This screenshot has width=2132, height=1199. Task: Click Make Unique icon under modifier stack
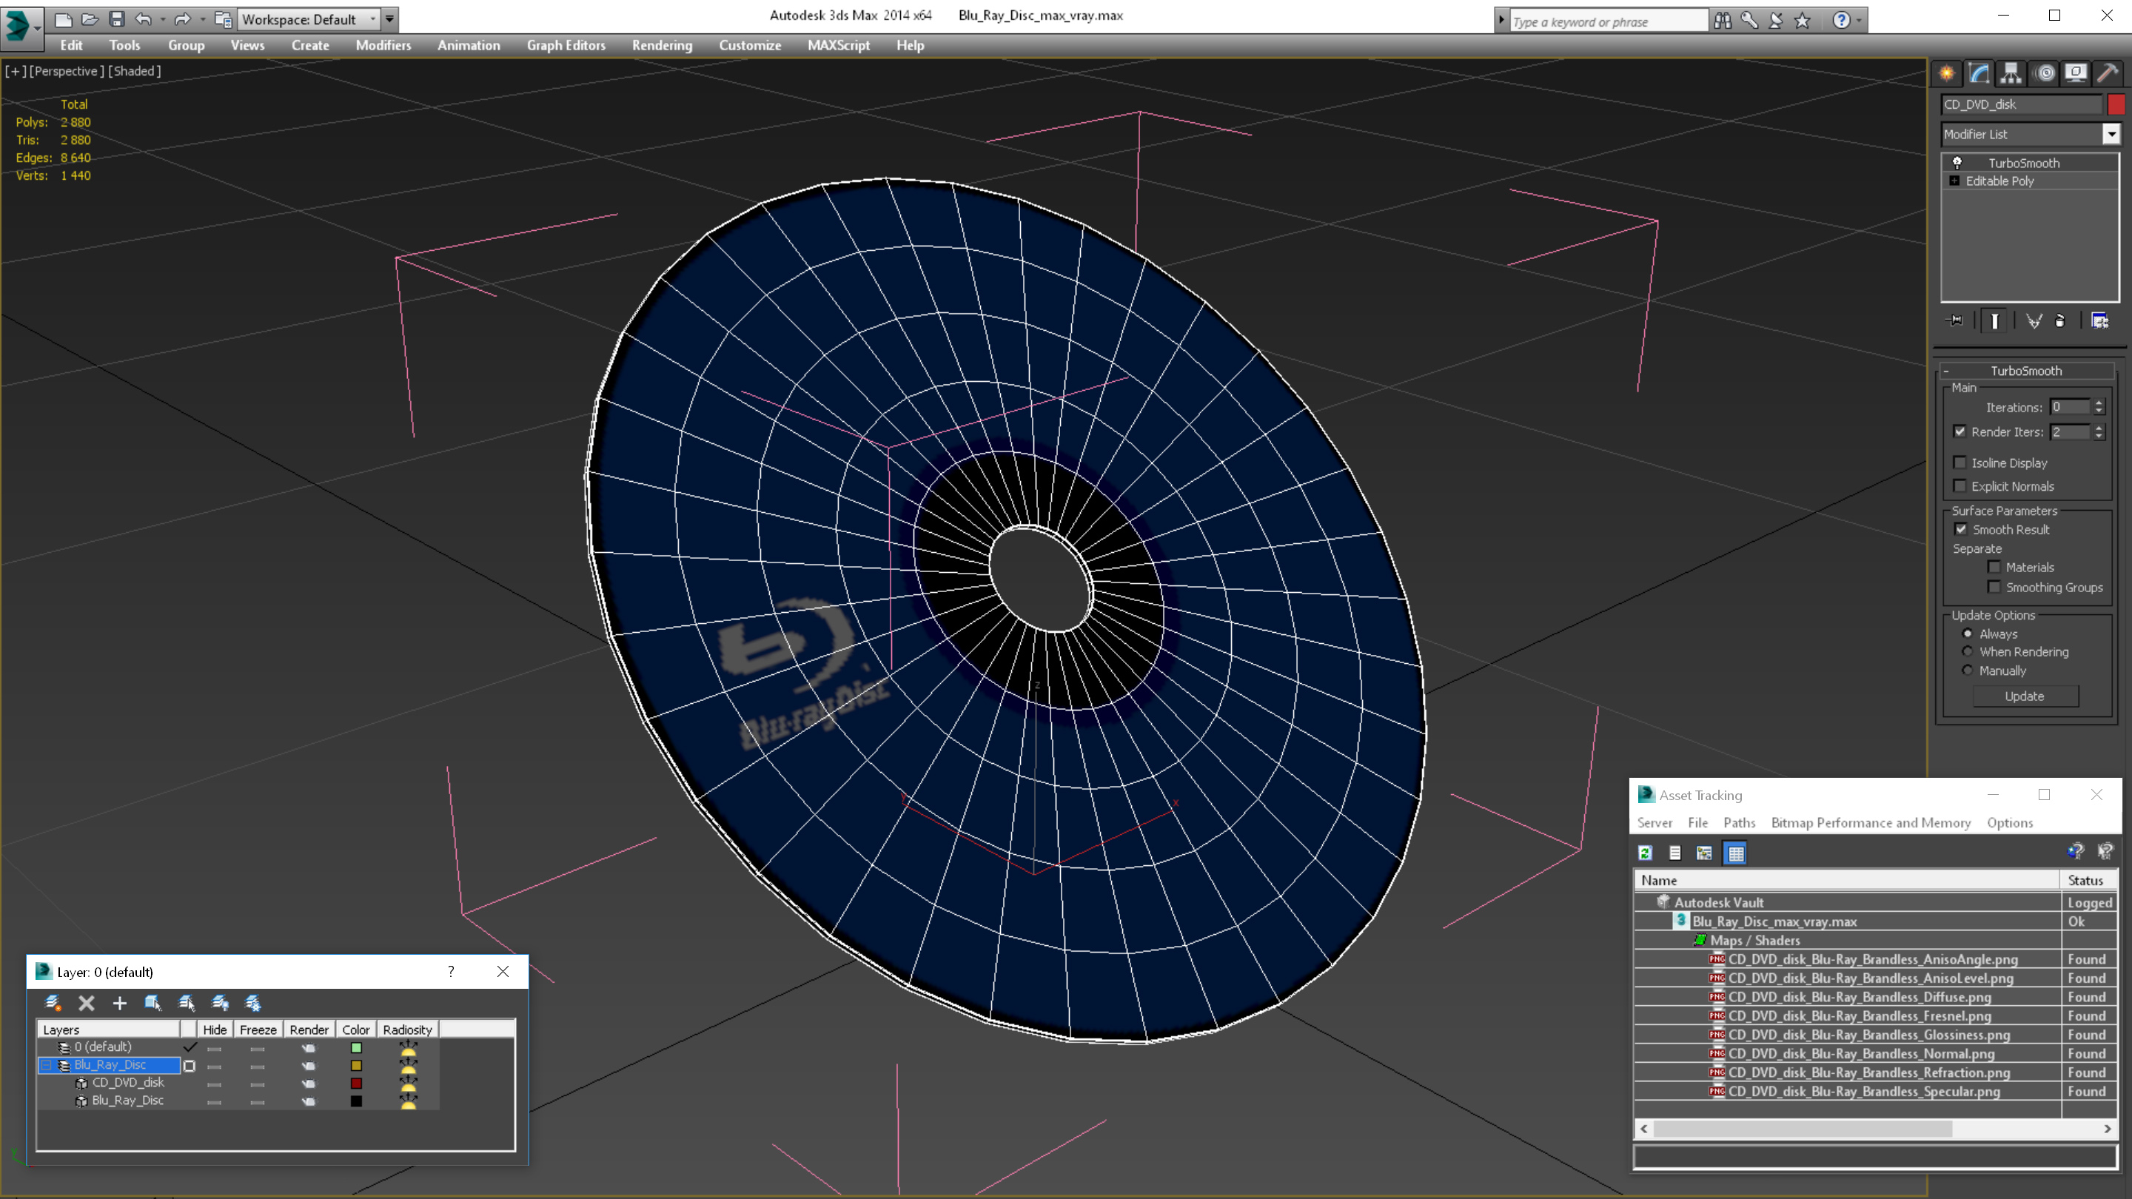(x=2034, y=320)
